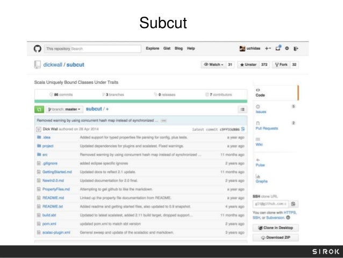
Task: Expand the Watch dropdown button
Action: (213, 65)
